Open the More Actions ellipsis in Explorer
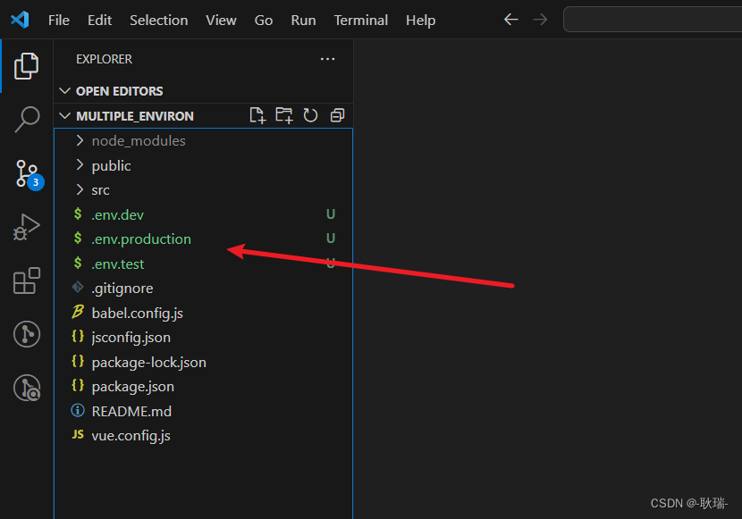 (x=327, y=58)
